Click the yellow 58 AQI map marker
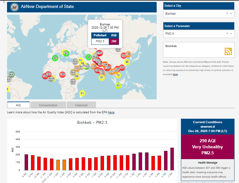239x183 pixels. [127, 62]
